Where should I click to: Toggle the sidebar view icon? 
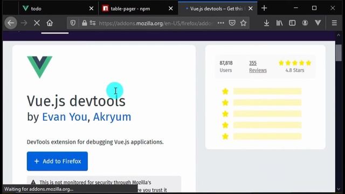292,23
